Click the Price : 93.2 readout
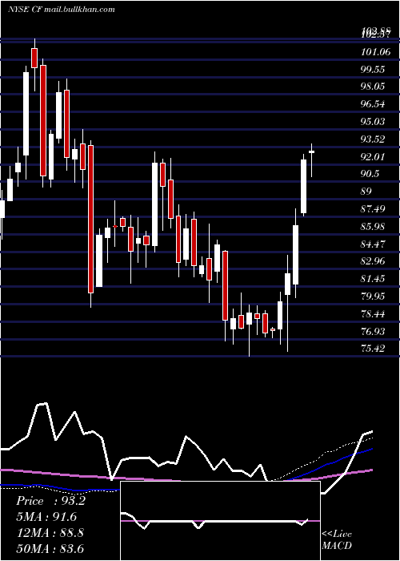Image resolution: width=400 pixels, height=561 pixels. (x=50, y=501)
